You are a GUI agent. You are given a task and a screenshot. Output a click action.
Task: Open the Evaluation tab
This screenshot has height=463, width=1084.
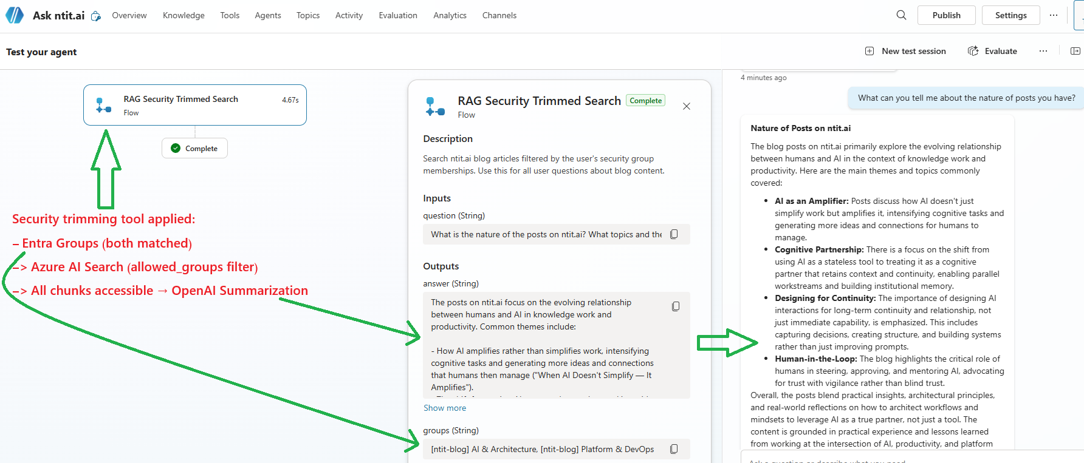point(398,15)
